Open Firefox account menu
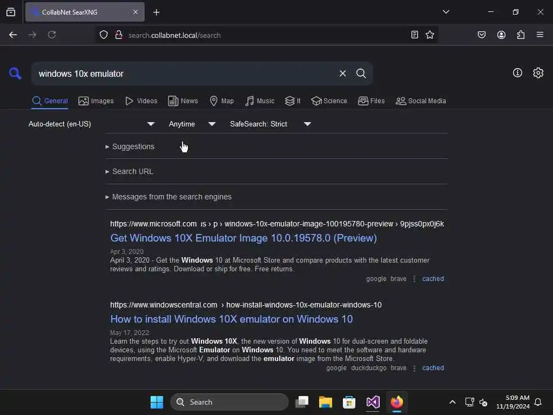The height and width of the screenshot is (415, 553). point(501,35)
